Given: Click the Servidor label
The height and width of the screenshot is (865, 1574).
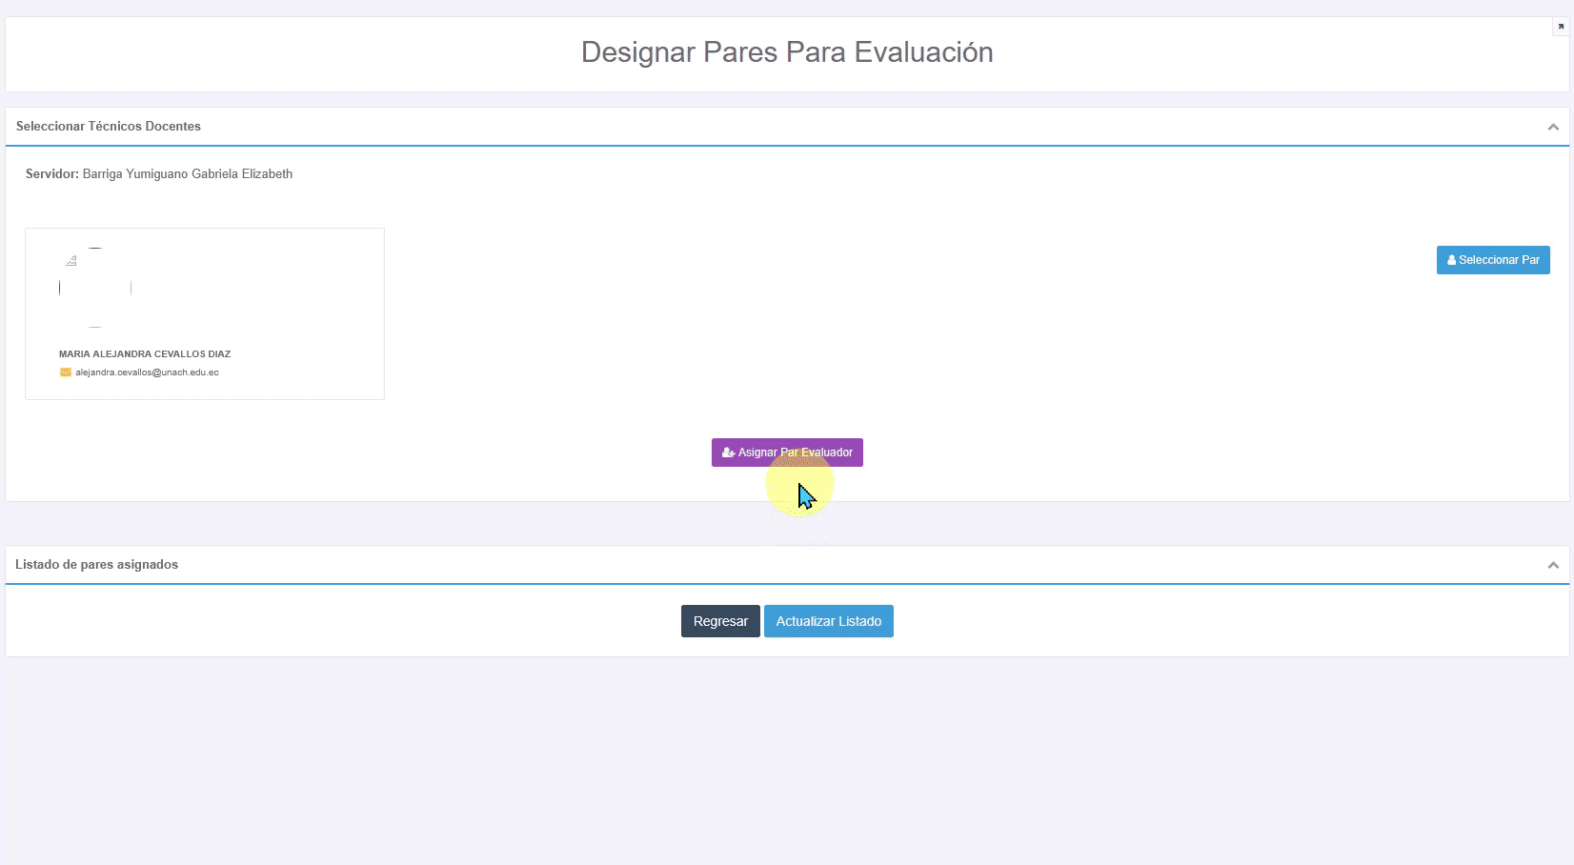Looking at the screenshot, I should click(51, 173).
